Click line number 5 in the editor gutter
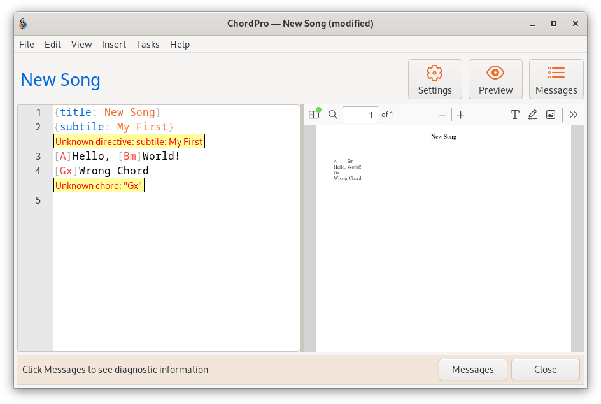 point(38,200)
